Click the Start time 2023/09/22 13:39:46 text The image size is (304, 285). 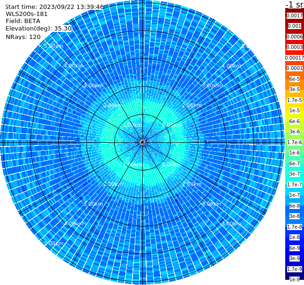coord(54,7)
